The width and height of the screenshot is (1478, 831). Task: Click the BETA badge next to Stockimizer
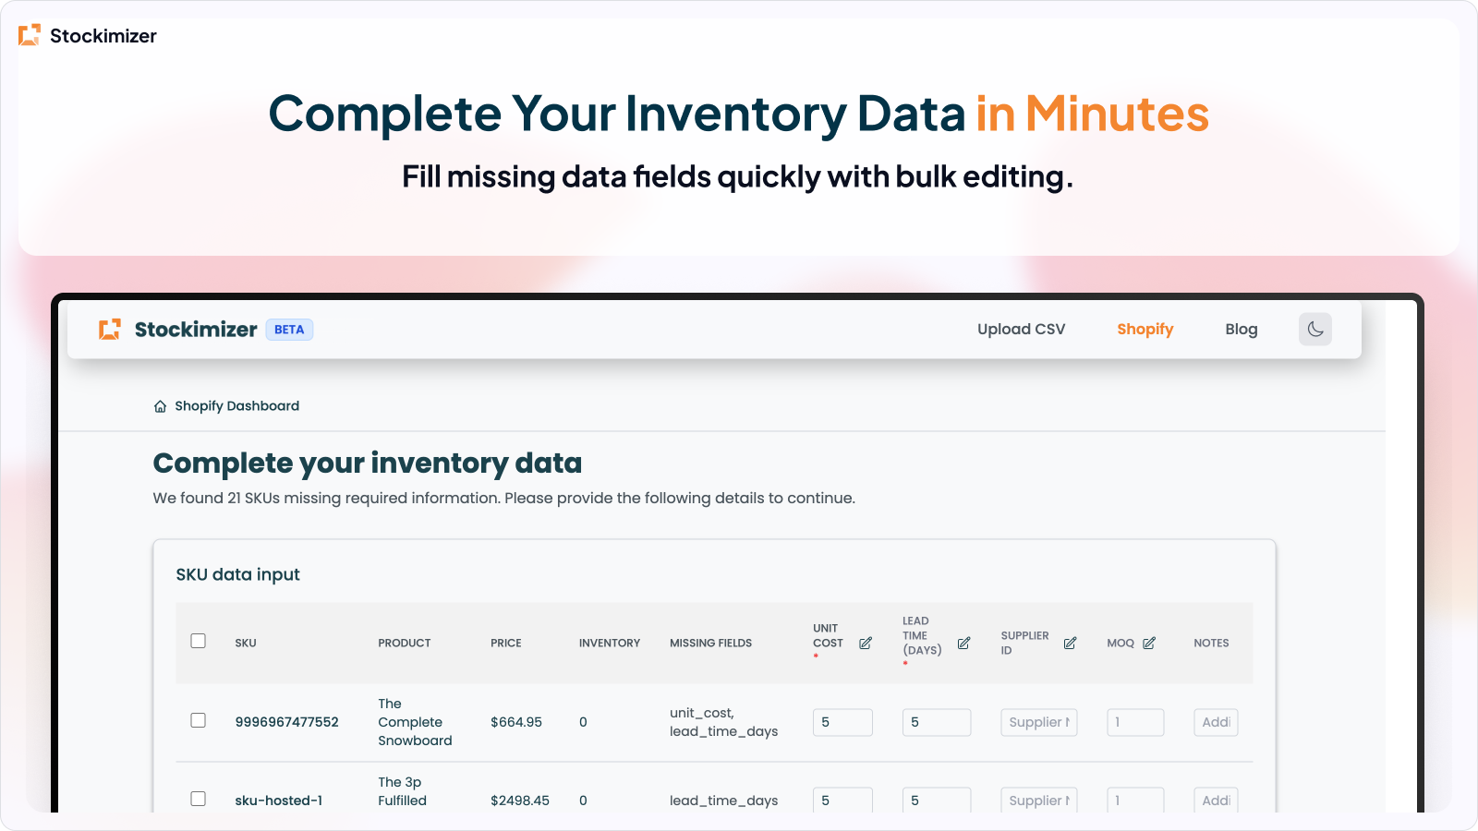[x=289, y=329]
